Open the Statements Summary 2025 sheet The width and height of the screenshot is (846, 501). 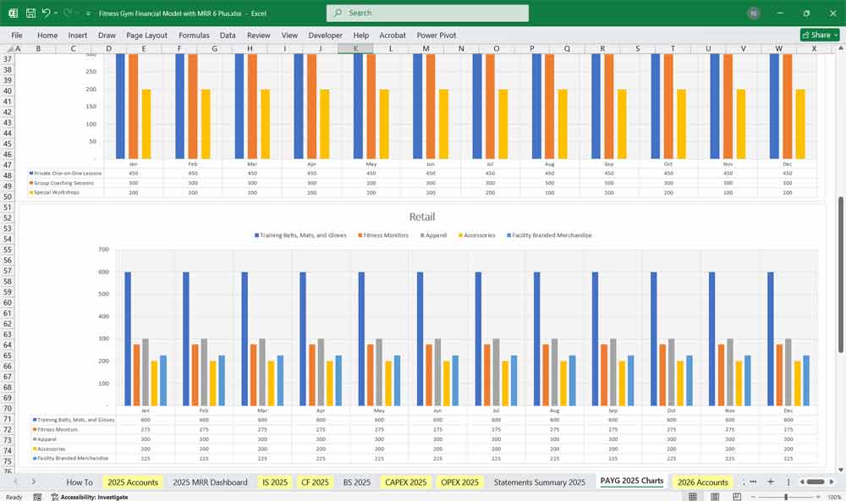pyautogui.click(x=540, y=482)
